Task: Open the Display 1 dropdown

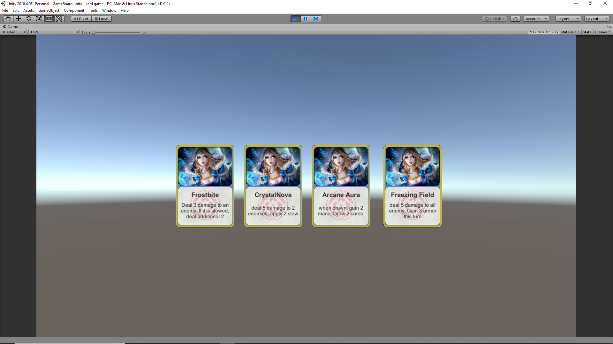Action: click(14, 32)
